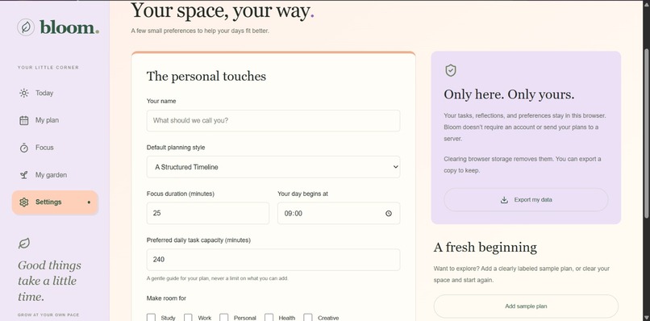Viewport: 650px width, 321px height.
Task: Click the "A fresh beginning" heading
Action: [x=485, y=248]
